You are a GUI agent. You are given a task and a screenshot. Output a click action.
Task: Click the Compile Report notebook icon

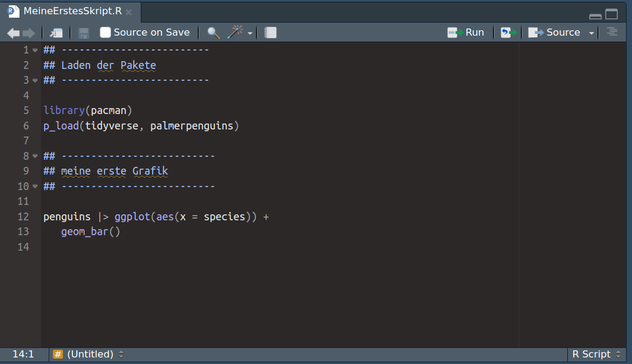click(x=270, y=33)
